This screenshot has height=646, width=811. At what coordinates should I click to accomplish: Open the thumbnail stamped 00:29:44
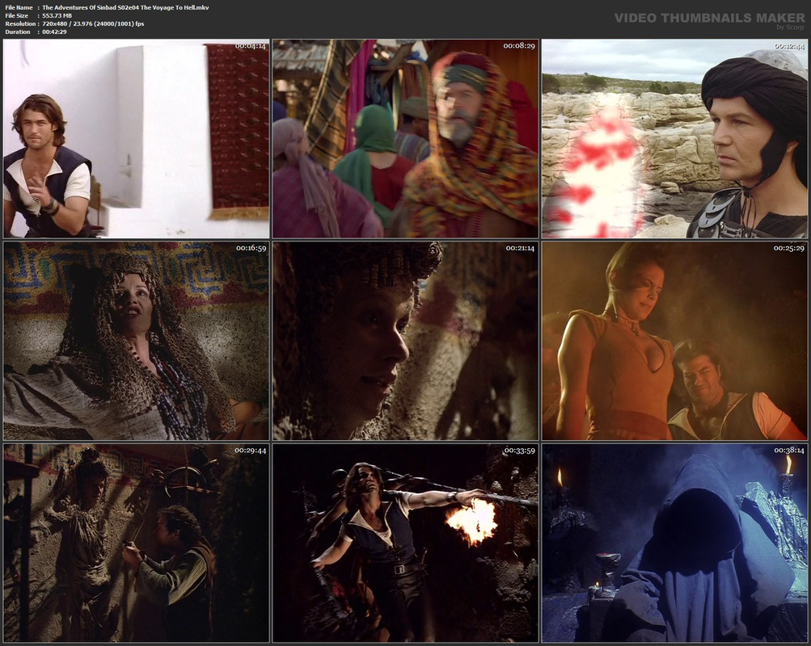(136, 543)
